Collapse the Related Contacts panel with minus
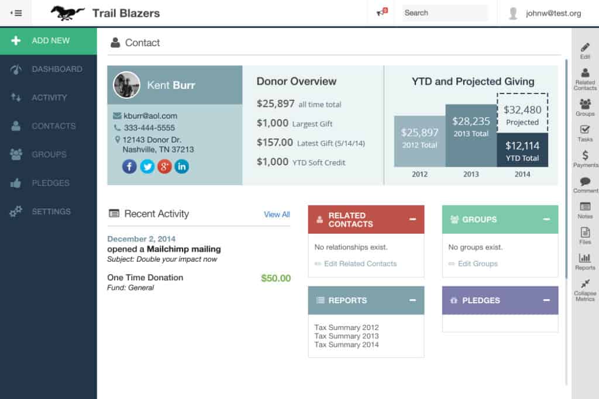 pos(412,219)
